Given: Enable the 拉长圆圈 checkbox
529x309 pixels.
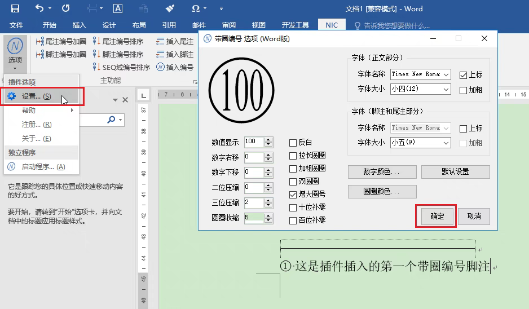Looking at the screenshot, I should coord(293,156).
